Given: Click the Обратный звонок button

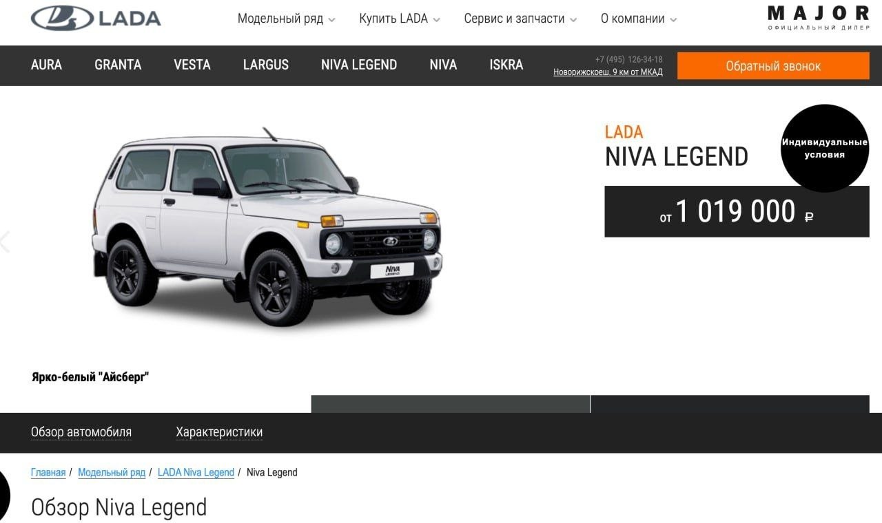Looking at the screenshot, I should point(773,66).
